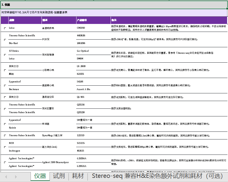Click the 品牌 column header
228x182 pixels.
[x=25, y=20]
